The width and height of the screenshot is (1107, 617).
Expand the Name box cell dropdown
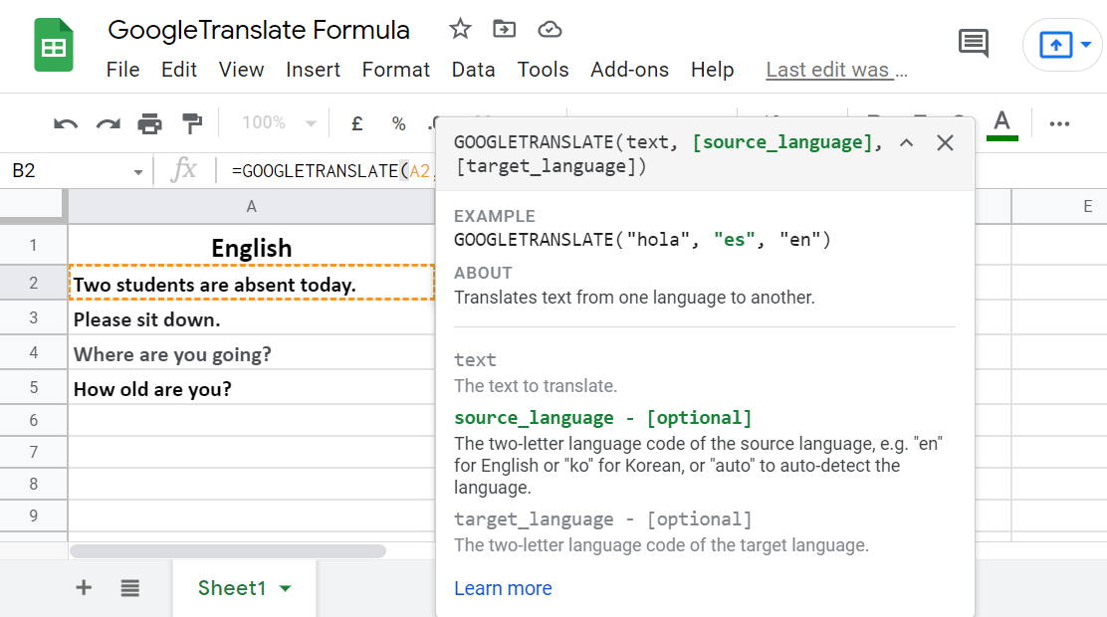click(137, 171)
